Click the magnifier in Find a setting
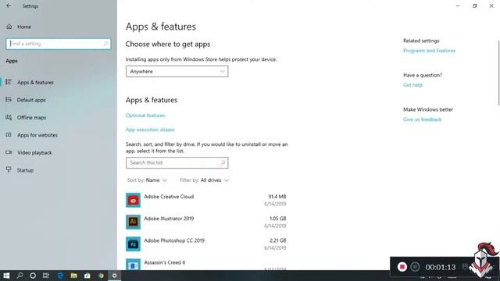The height and width of the screenshot is (281, 500). (105, 44)
